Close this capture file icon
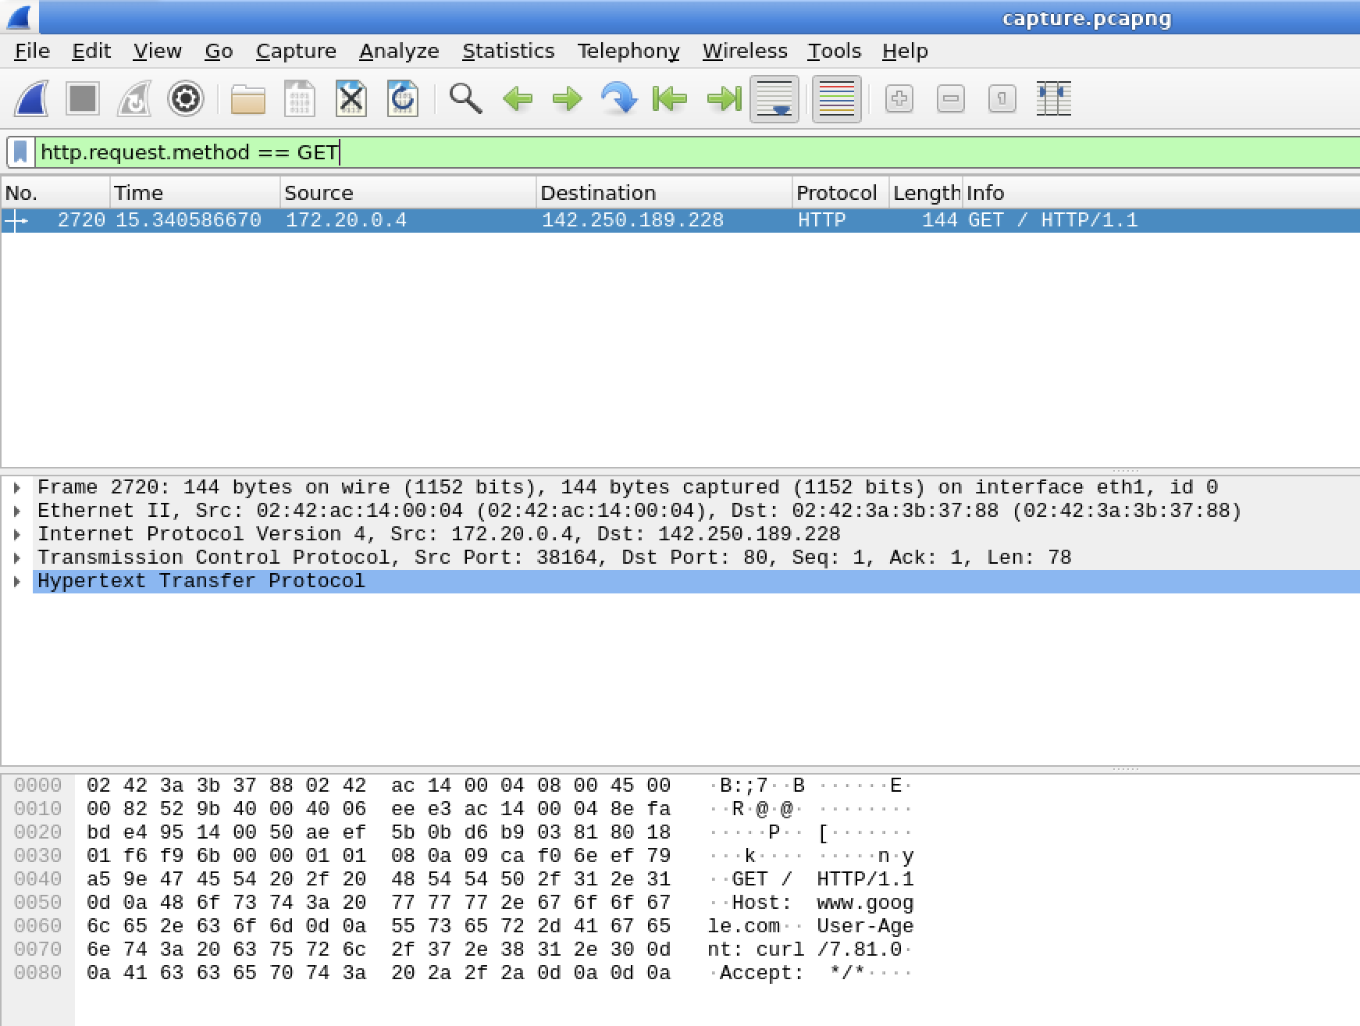 pyautogui.click(x=351, y=99)
